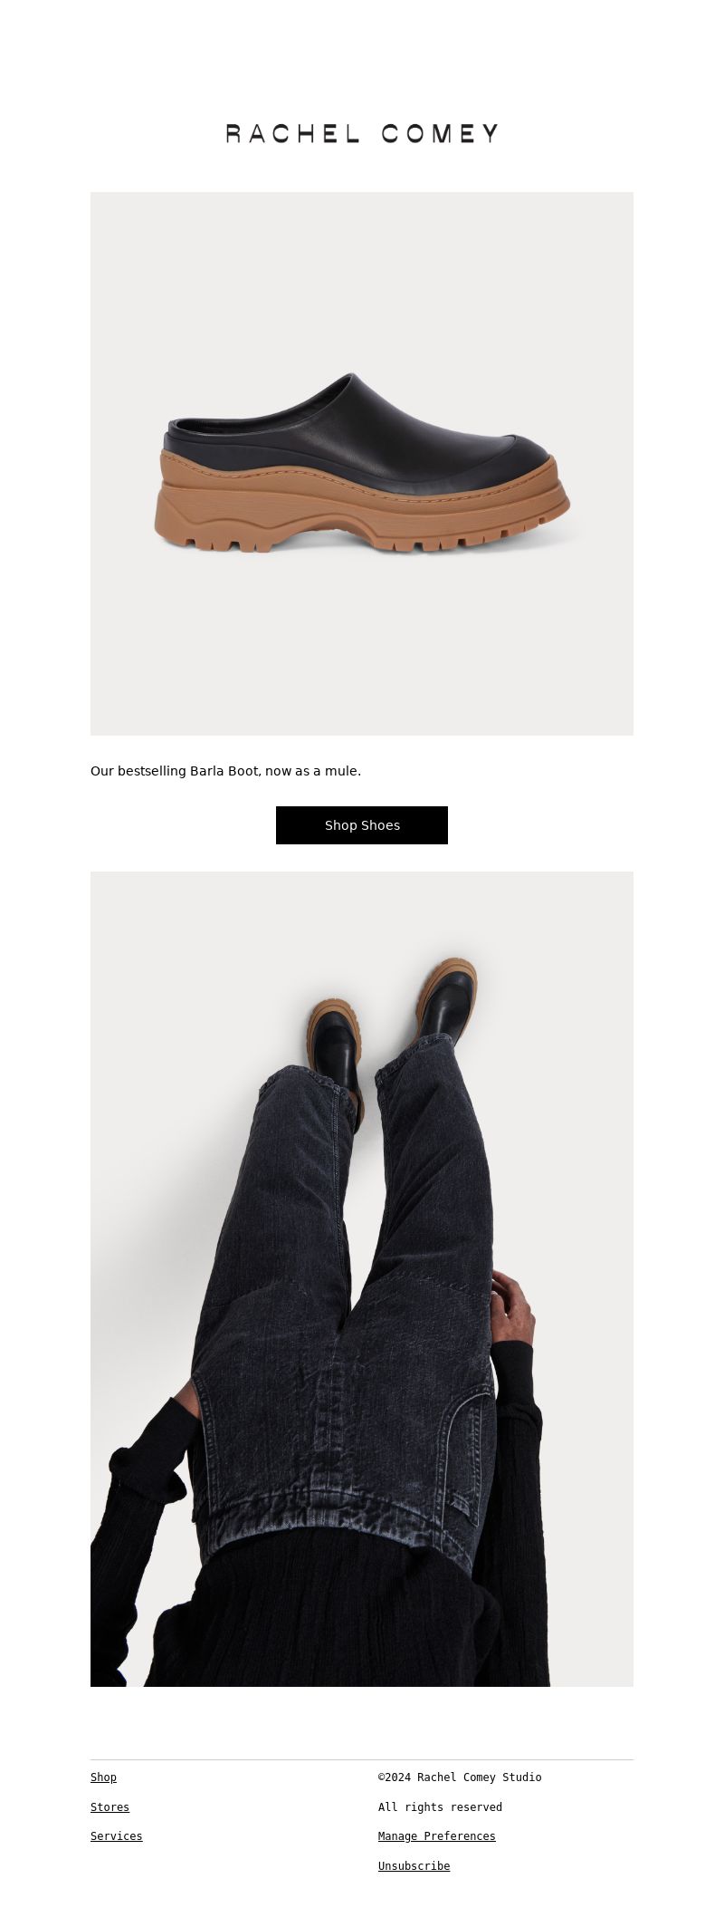Click the Rachel Comey logo header
724x1917 pixels.
(x=362, y=133)
